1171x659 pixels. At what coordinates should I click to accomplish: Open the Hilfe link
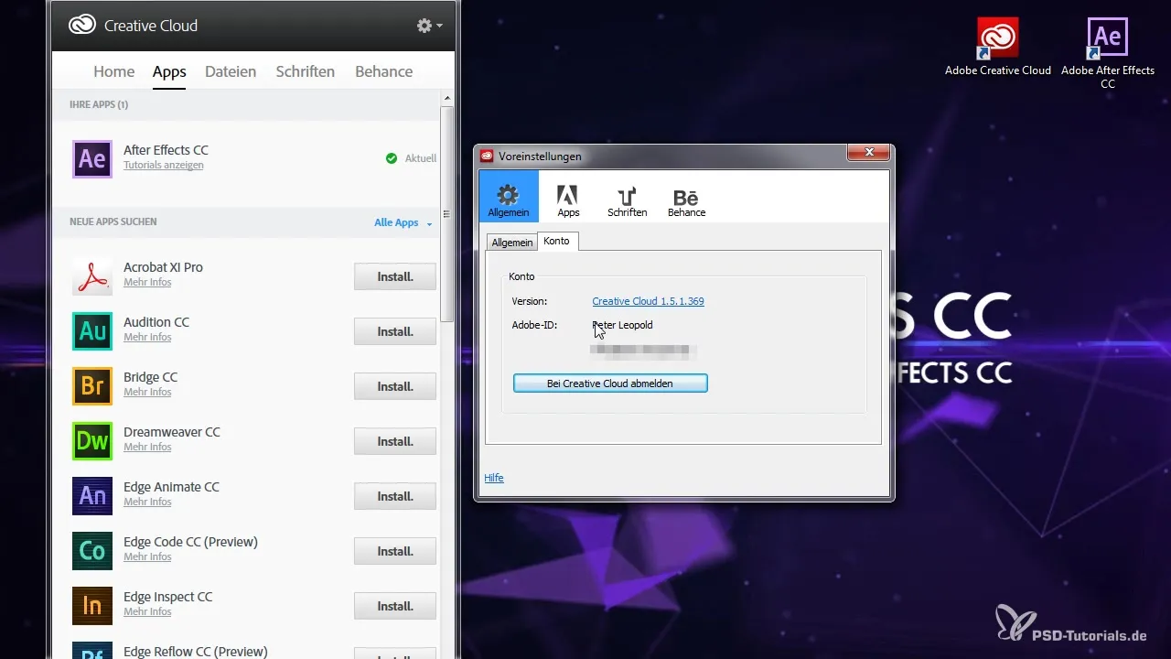pyautogui.click(x=493, y=478)
